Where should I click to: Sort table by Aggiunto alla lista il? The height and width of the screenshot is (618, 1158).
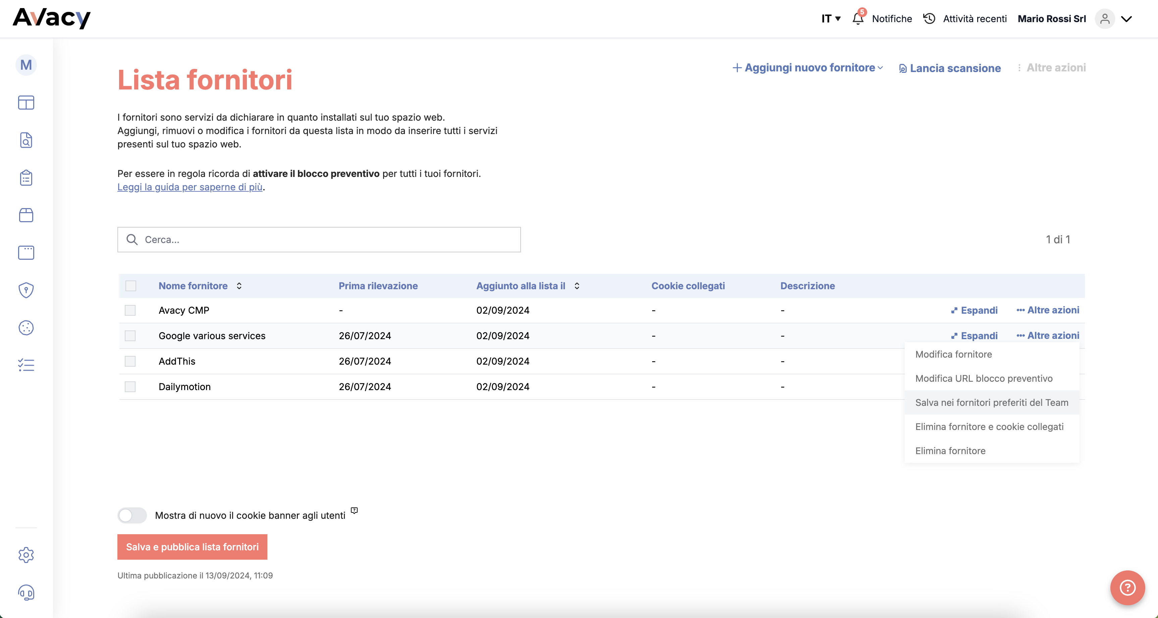pyautogui.click(x=577, y=286)
